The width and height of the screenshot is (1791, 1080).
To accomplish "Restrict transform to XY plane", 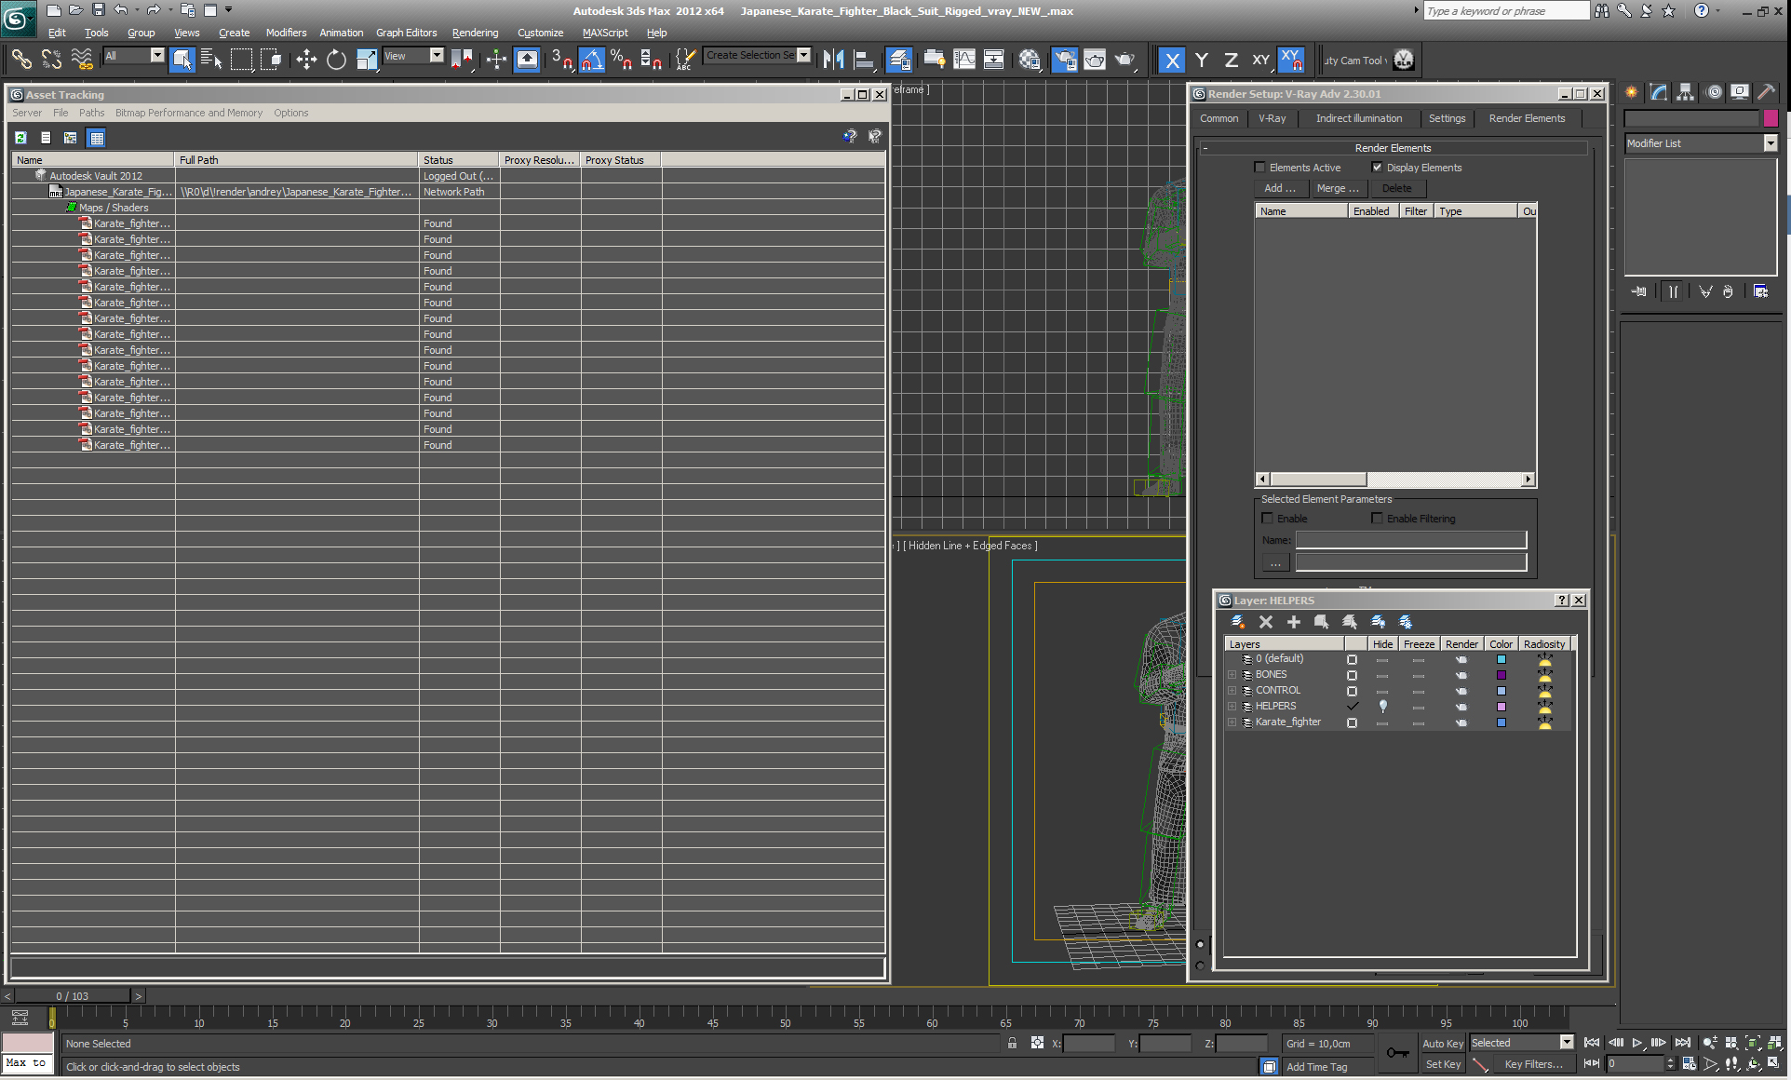I will (x=1260, y=61).
